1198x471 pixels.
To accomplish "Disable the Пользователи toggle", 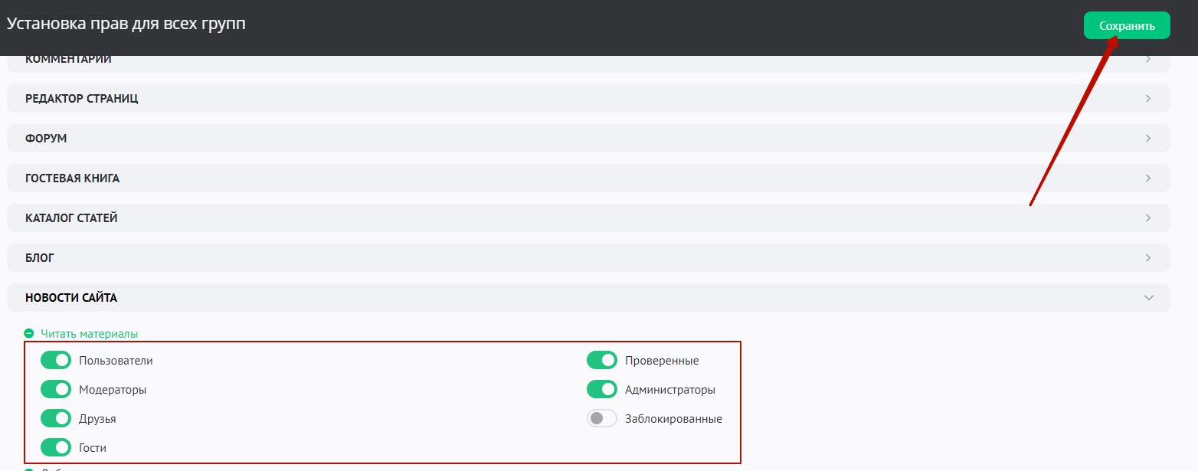I will 56,360.
